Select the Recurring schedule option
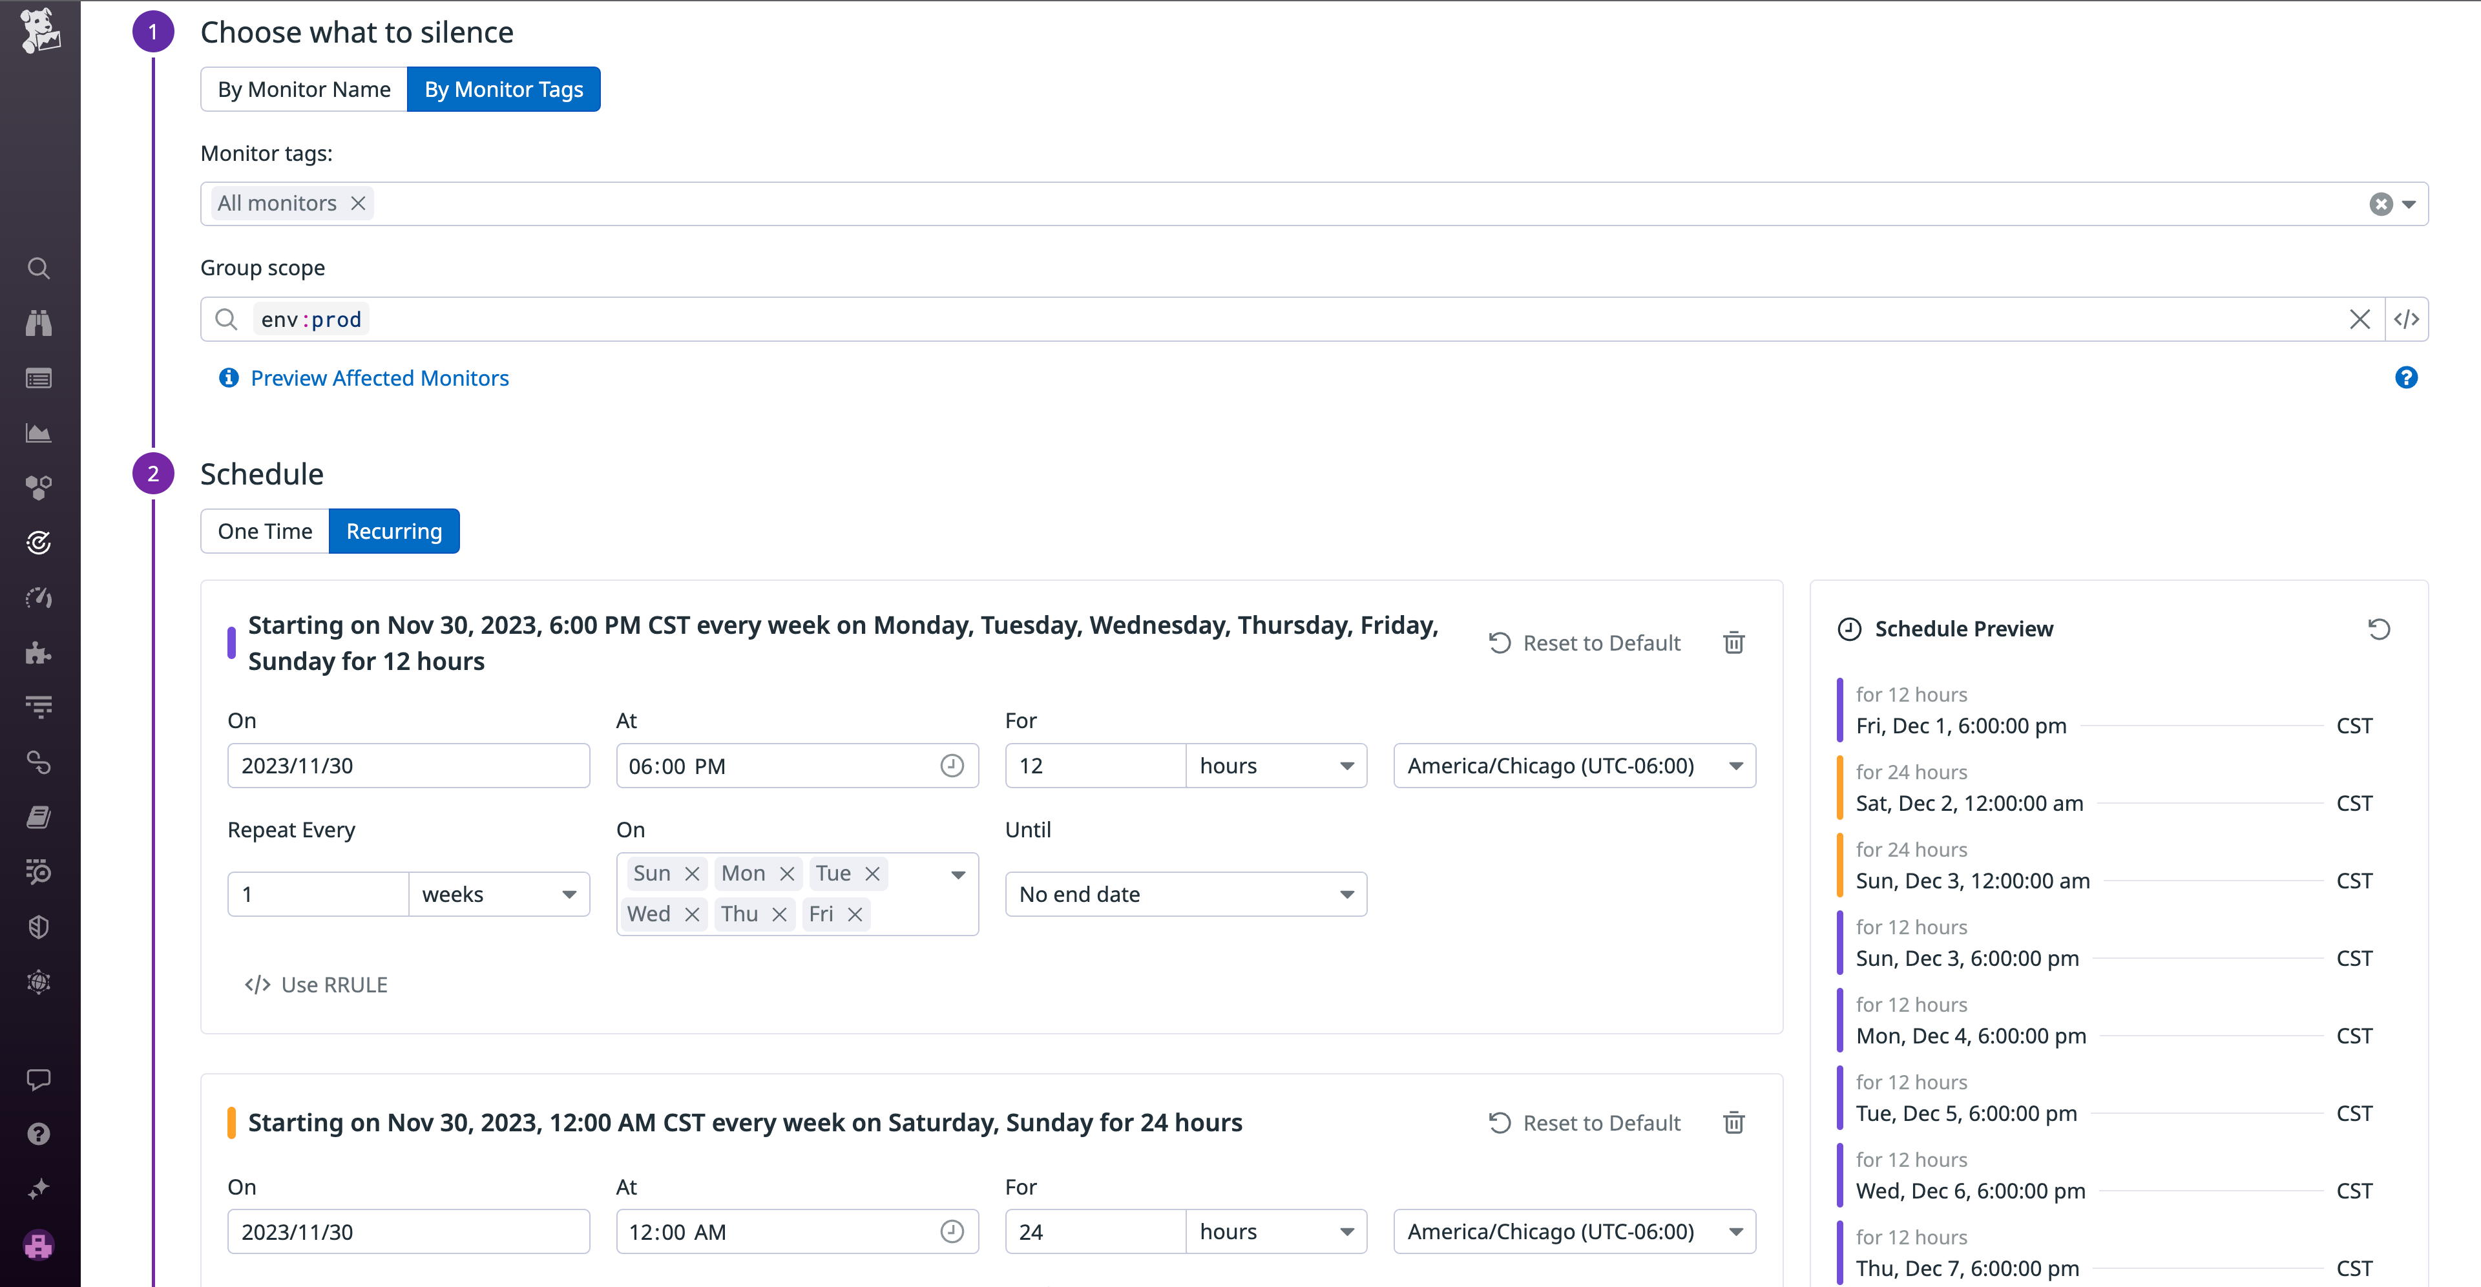 tap(394, 531)
